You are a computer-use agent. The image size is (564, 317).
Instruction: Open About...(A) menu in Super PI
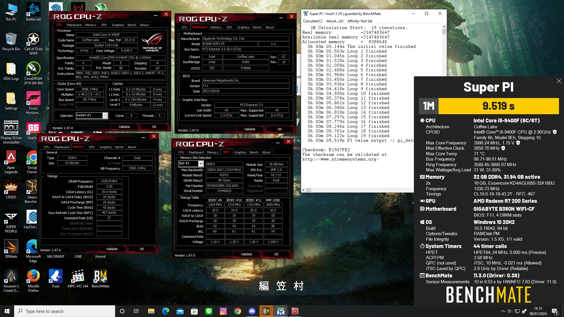tap(335, 21)
